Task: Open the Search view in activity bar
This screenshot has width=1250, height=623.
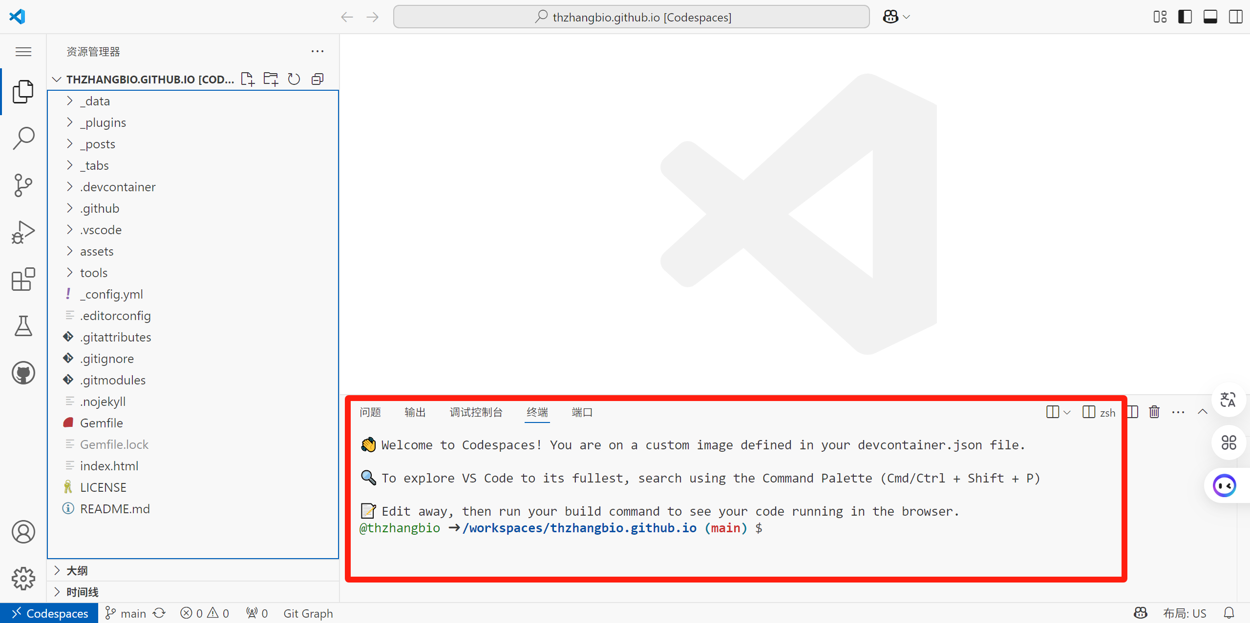Action: click(x=23, y=139)
